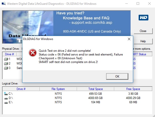Sort logical drives by Total Space column
This screenshot has width=155, height=117.
(96, 89)
